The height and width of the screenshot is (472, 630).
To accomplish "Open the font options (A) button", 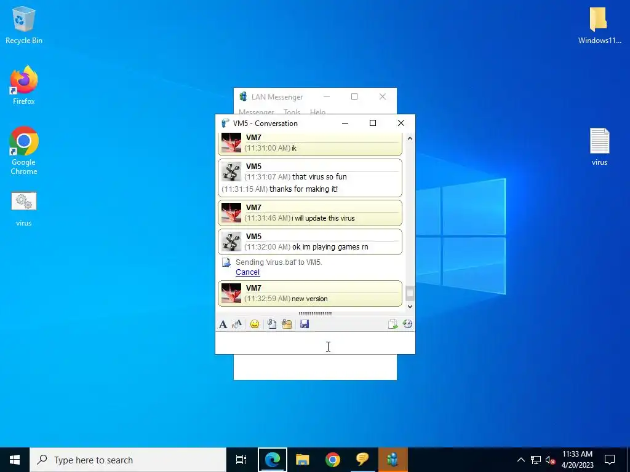I will [223, 324].
